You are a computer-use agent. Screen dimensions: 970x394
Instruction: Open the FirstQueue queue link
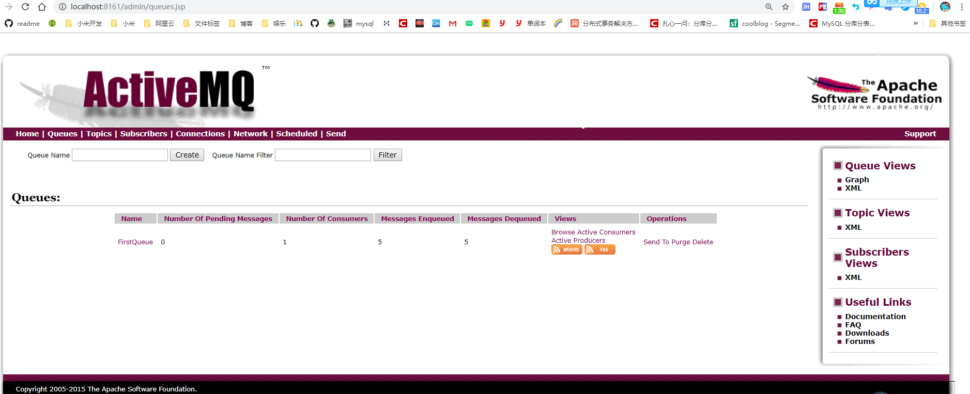tap(135, 242)
